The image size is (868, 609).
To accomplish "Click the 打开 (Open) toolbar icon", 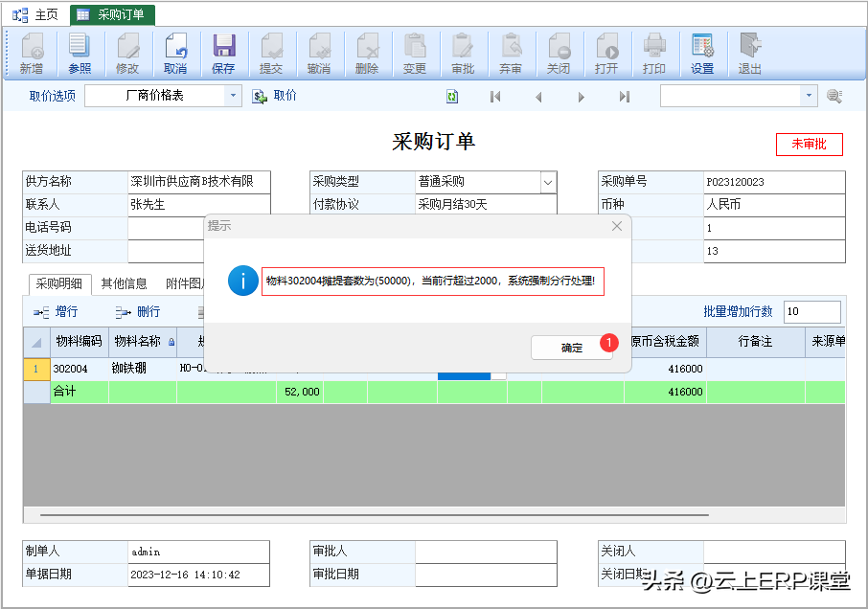I will pos(606,54).
